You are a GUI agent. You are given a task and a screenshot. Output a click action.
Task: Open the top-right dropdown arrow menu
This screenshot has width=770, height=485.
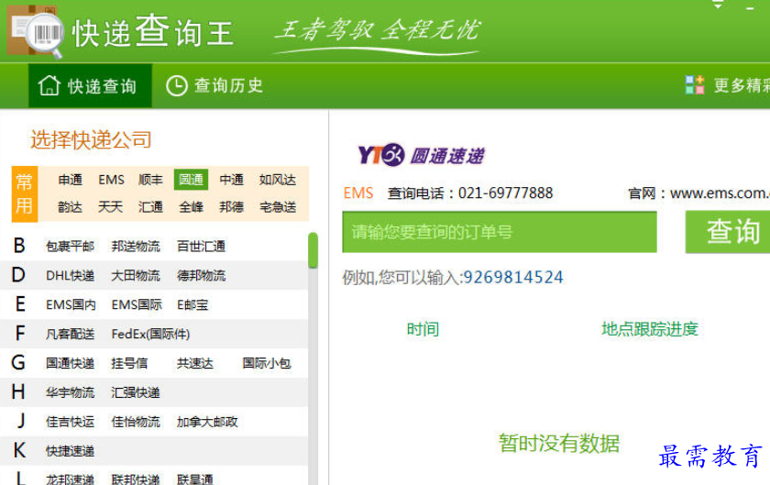pos(718,6)
